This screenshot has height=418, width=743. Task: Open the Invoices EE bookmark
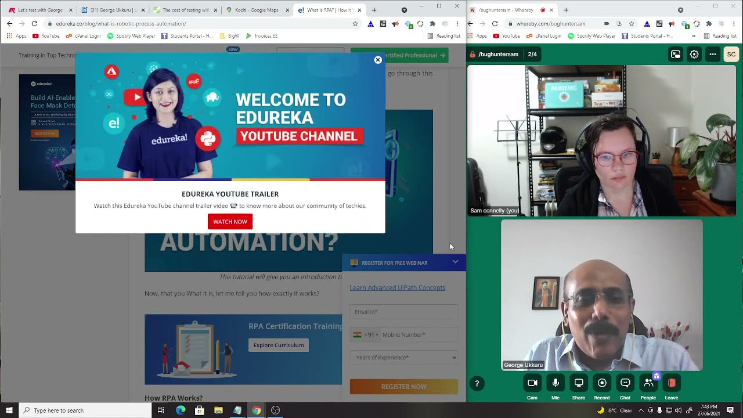click(262, 36)
